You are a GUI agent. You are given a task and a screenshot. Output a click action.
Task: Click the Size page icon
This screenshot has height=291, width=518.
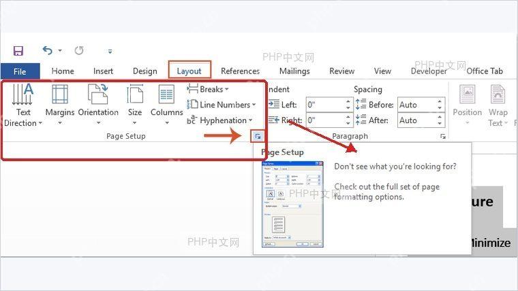click(135, 95)
